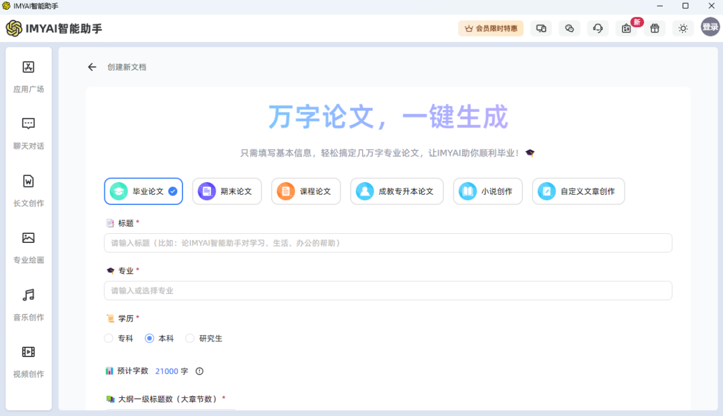Viewport: 723px width, 416px height.
Task: Open the 长文创作 document icon
Action: [x=28, y=181]
